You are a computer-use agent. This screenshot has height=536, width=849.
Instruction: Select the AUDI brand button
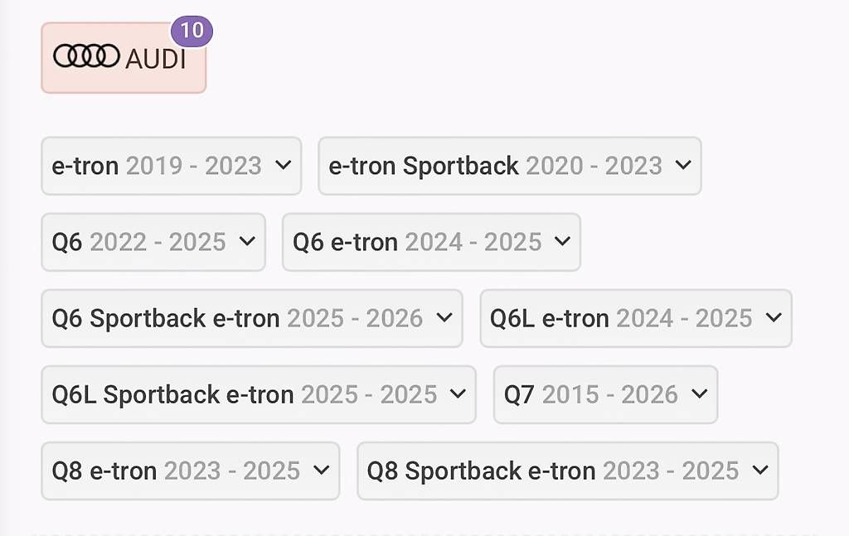pos(124,58)
